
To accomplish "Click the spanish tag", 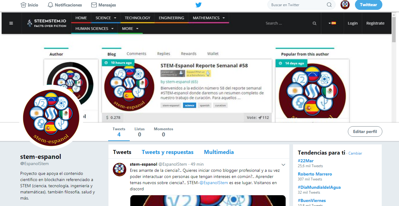I will (205, 105).
